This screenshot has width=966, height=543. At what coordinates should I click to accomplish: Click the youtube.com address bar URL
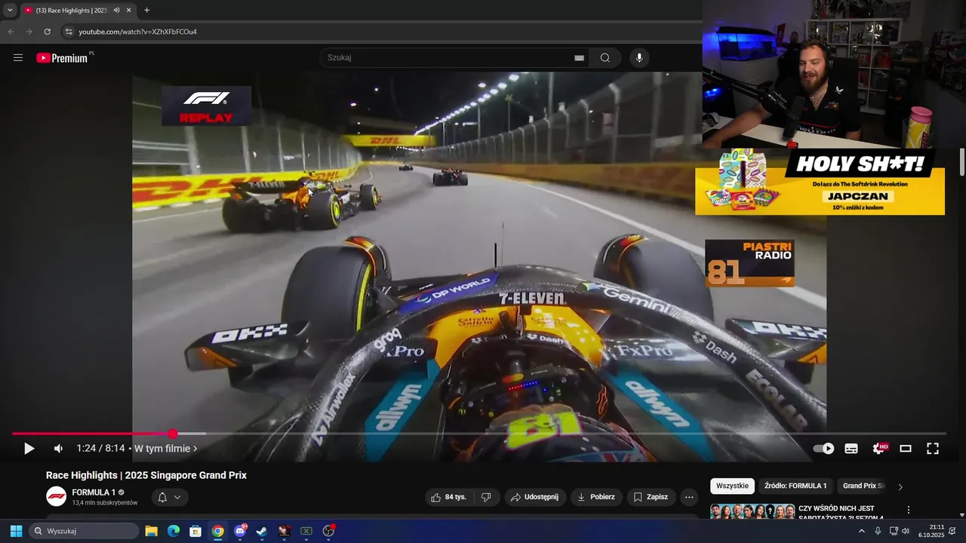tap(137, 32)
